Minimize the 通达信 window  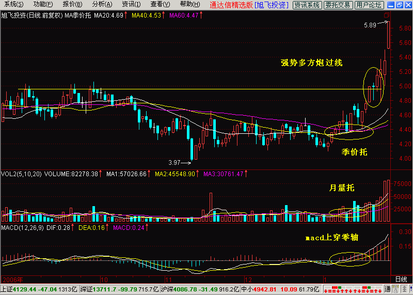click(392, 5)
